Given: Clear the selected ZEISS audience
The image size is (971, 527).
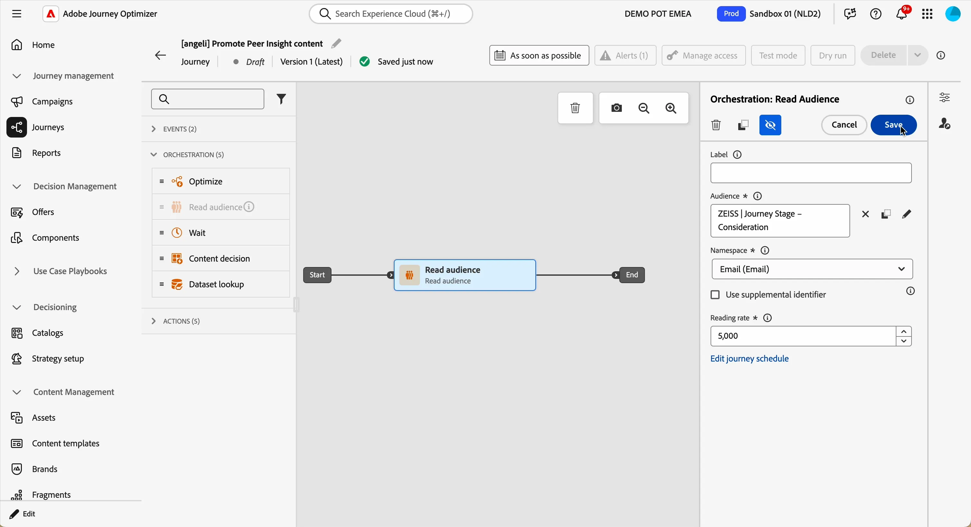Looking at the screenshot, I should coord(866,215).
